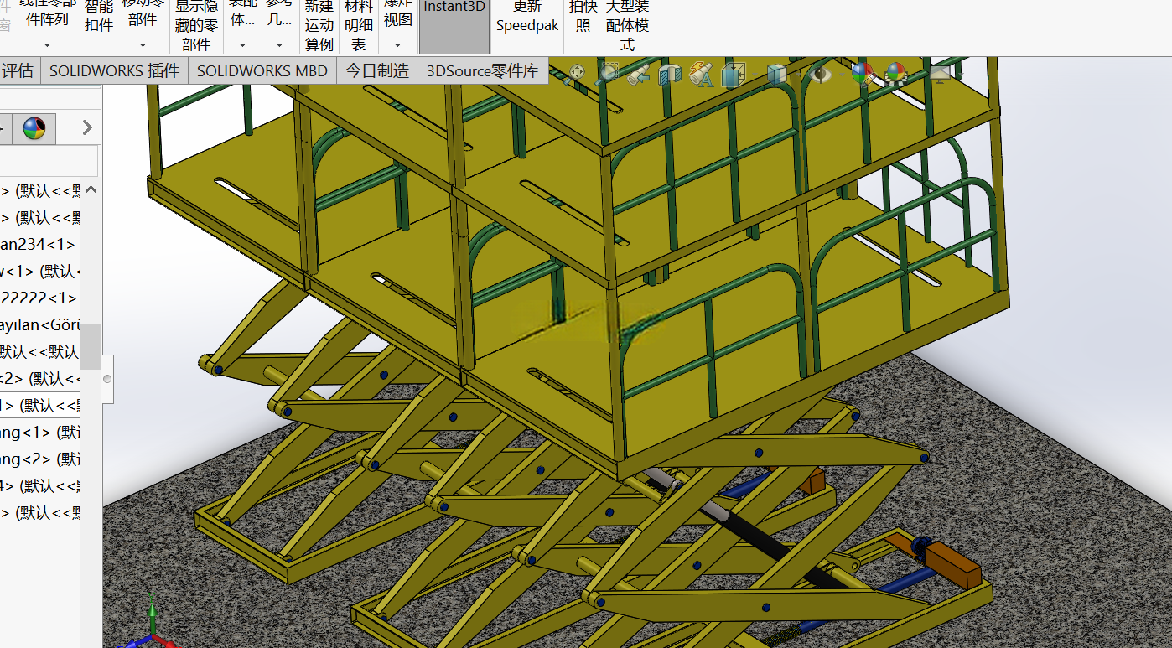Activate the Section View icon
This screenshot has height=648, width=1172.
coord(670,75)
